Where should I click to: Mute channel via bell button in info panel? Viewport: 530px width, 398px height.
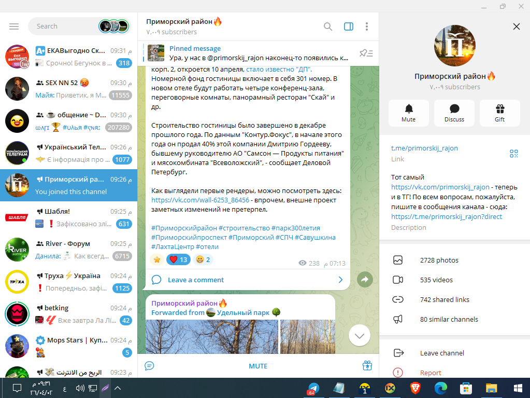pos(409,113)
